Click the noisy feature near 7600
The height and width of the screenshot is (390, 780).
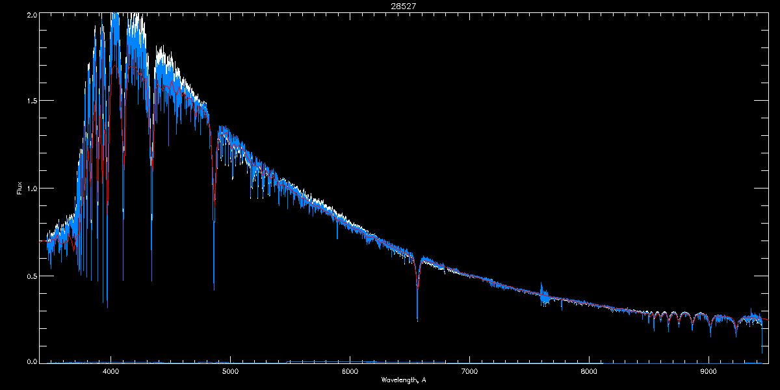pos(544,294)
